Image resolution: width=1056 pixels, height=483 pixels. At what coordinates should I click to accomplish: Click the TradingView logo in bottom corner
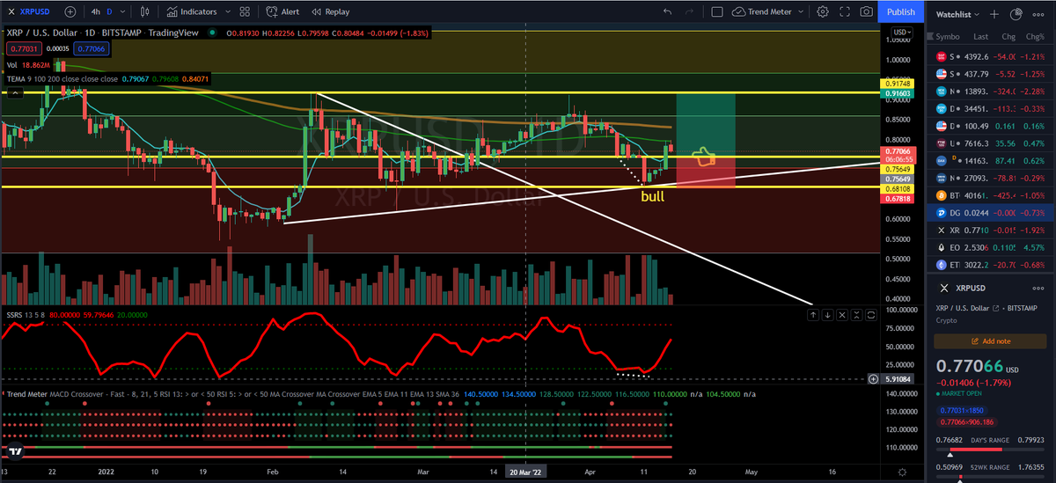point(14,452)
